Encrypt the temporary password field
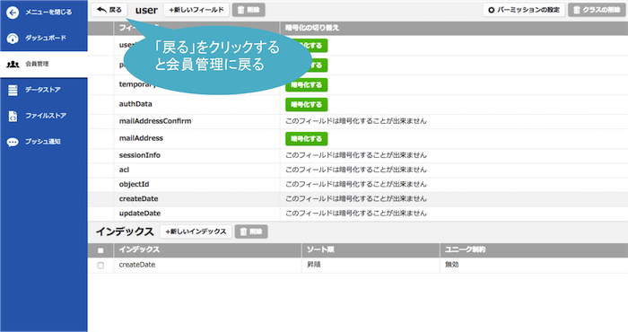The image size is (628, 332). 307,85
